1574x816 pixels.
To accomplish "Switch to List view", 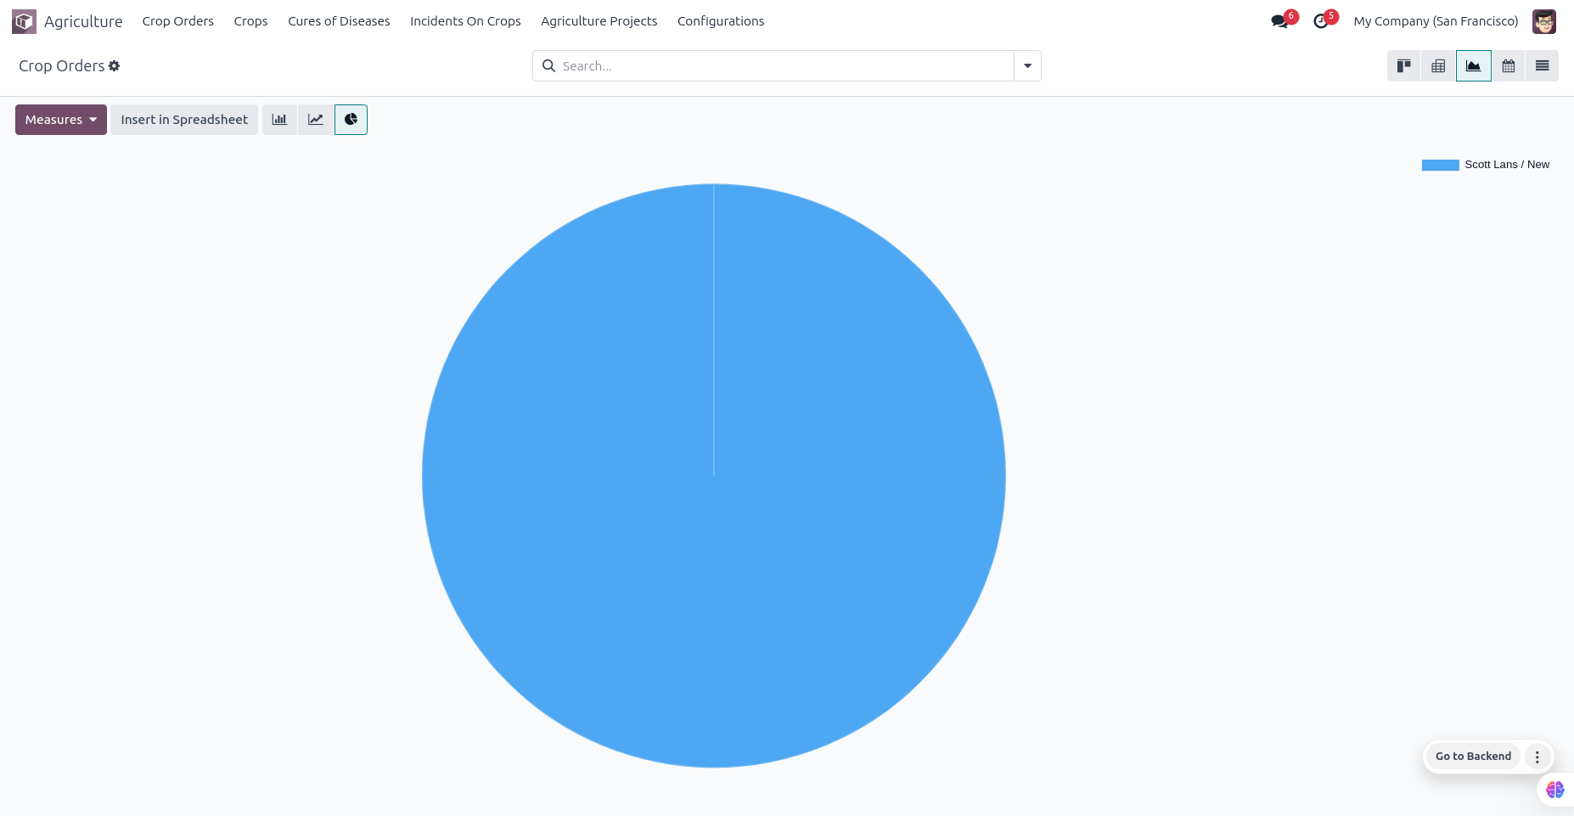I will pos(1542,66).
